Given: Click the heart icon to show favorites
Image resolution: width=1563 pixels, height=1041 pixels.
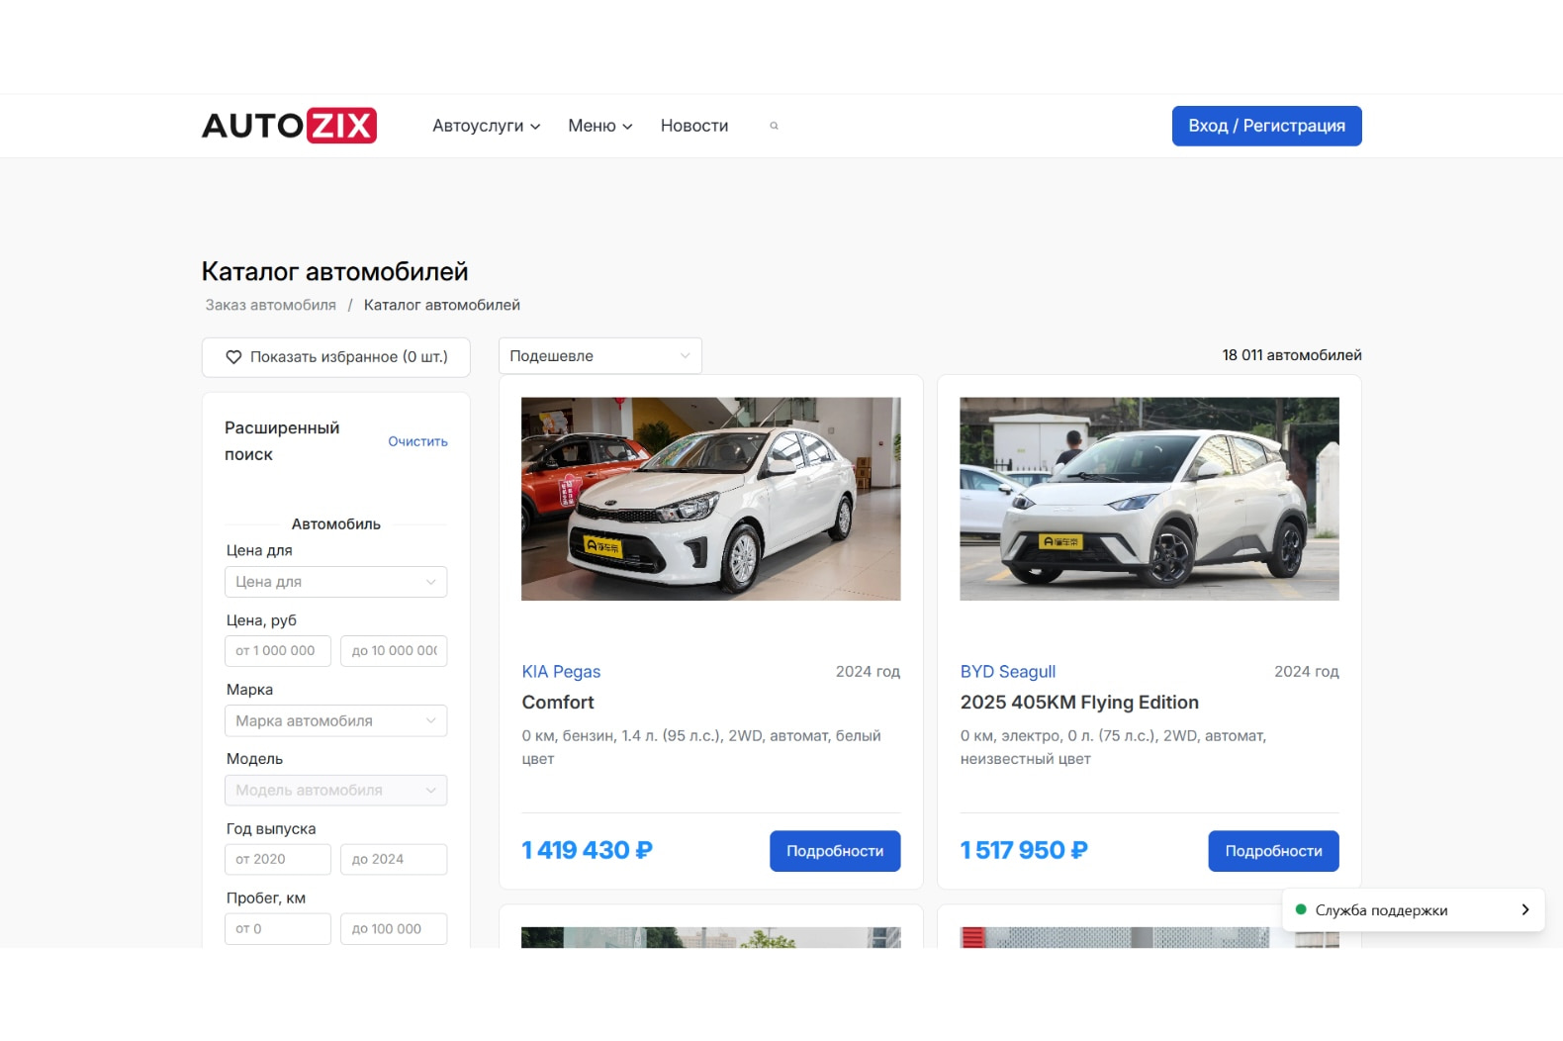Looking at the screenshot, I should click(x=233, y=357).
